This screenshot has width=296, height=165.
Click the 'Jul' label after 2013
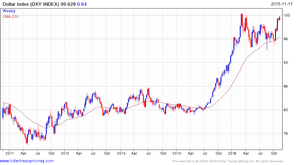[x=148, y=153]
